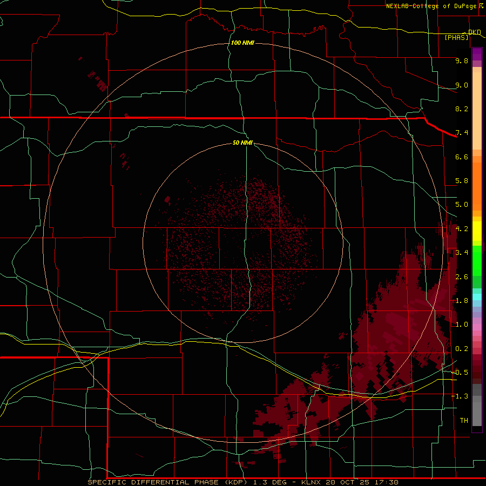Select the 2.6 scale value
The image size is (486, 486).
(462, 277)
